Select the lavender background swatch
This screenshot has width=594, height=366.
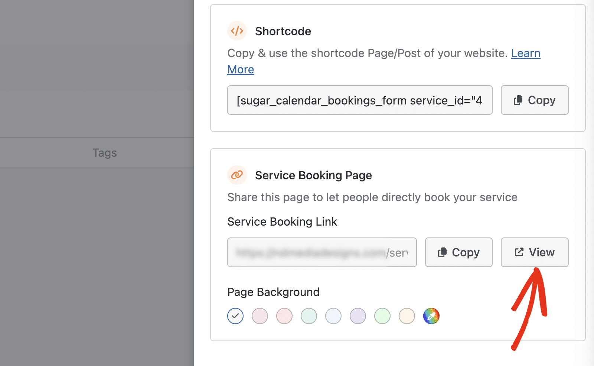click(x=358, y=316)
